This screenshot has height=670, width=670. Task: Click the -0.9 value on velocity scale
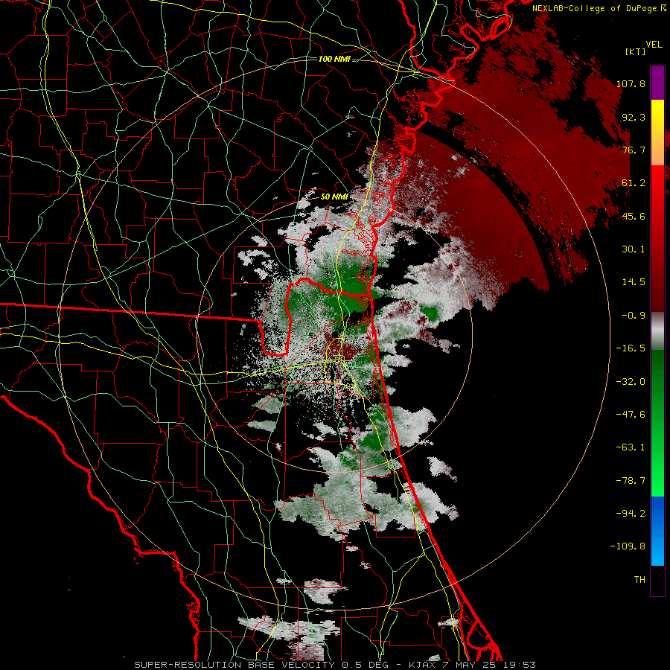point(634,316)
